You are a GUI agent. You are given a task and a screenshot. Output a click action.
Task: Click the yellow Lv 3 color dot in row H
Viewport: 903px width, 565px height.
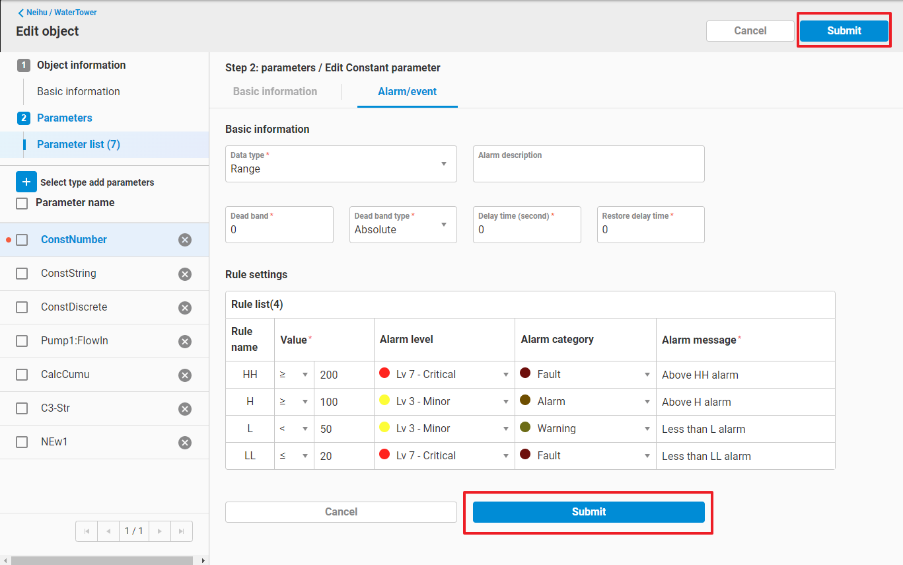point(384,400)
